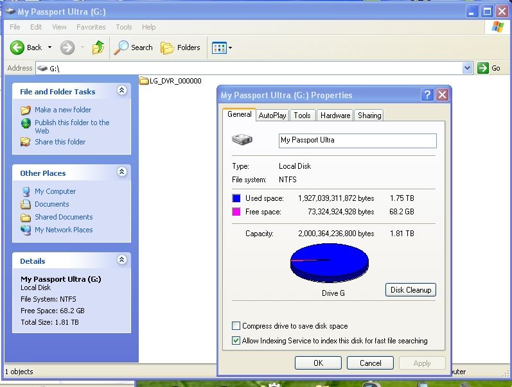This screenshot has width=512, height=387.
Task: Click Publish this folder to the Web
Action: pyautogui.click(x=72, y=126)
